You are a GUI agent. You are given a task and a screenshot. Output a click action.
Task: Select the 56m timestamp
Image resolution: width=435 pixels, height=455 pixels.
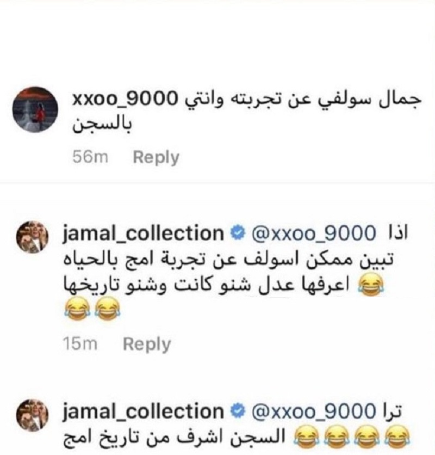(x=90, y=157)
